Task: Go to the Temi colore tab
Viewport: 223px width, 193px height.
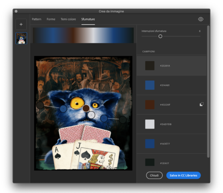Action: [x=68, y=19]
